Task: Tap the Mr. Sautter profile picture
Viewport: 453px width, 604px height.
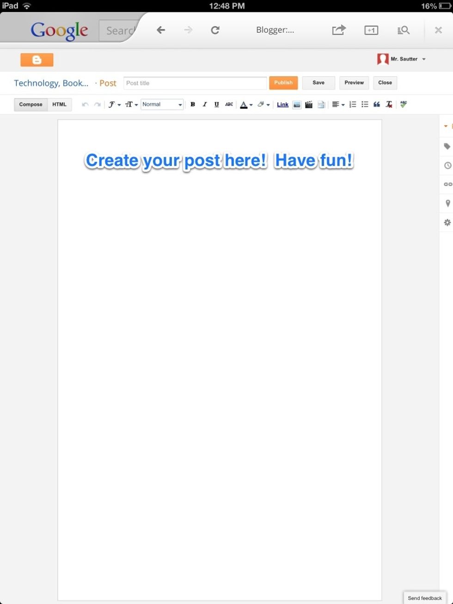Action: [383, 59]
